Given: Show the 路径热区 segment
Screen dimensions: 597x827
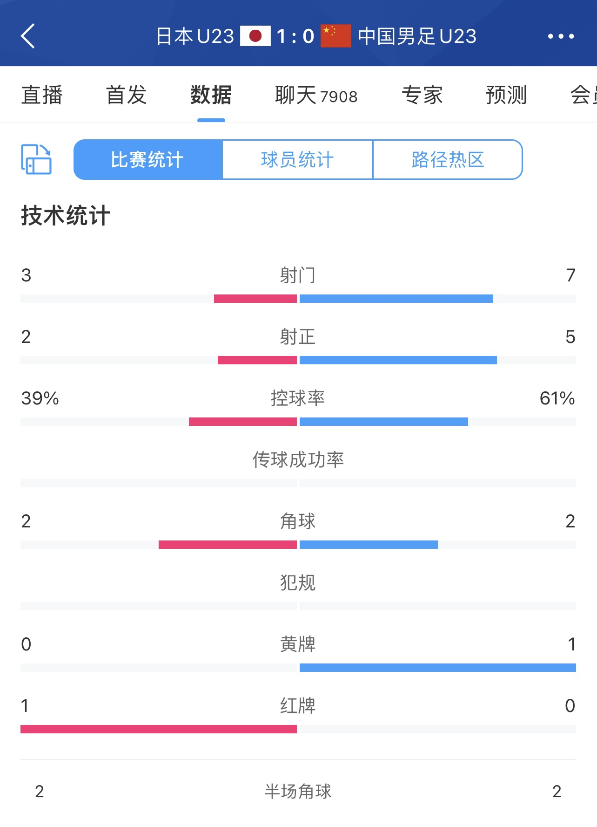Looking at the screenshot, I should (448, 159).
